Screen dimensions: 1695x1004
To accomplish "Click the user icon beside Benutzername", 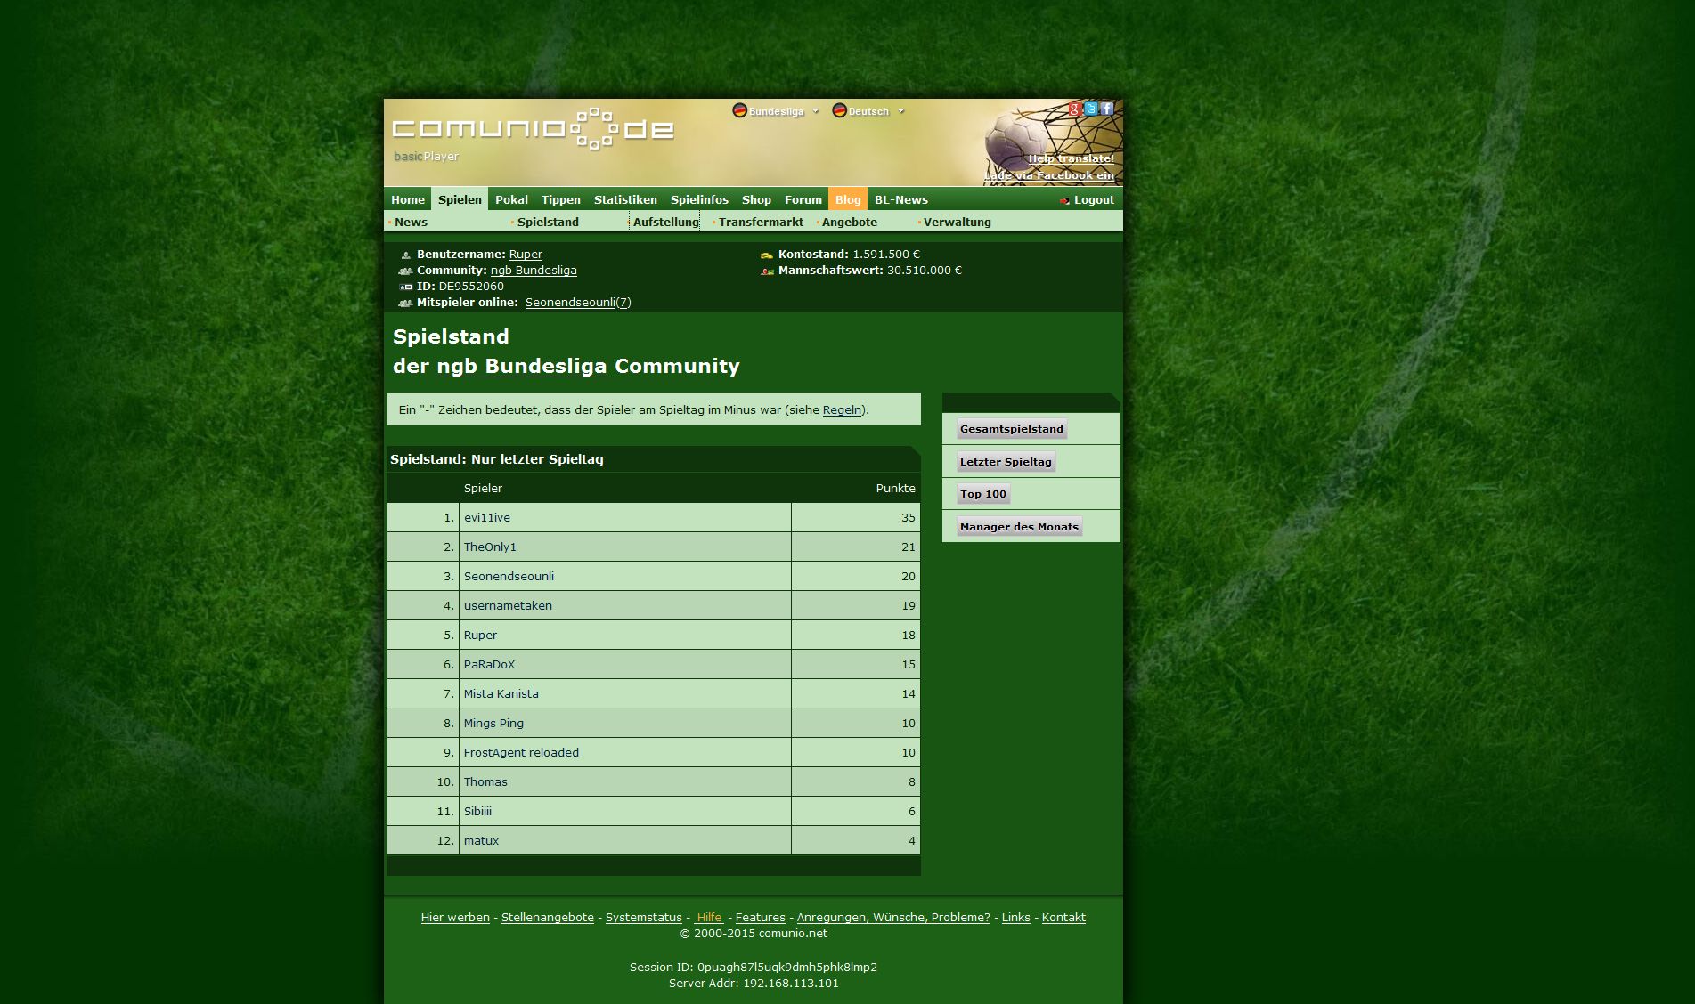I will click(x=405, y=255).
